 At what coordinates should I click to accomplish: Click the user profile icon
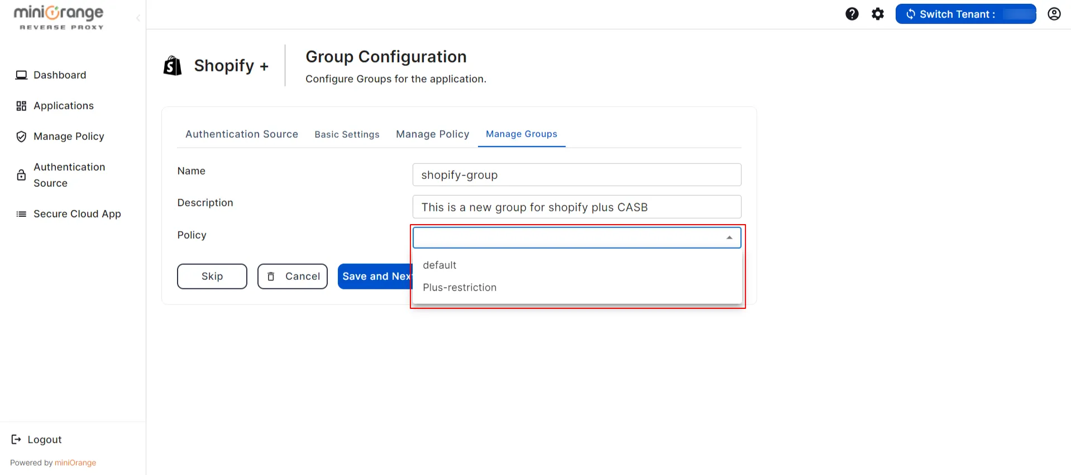click(x=1054, y=13)
